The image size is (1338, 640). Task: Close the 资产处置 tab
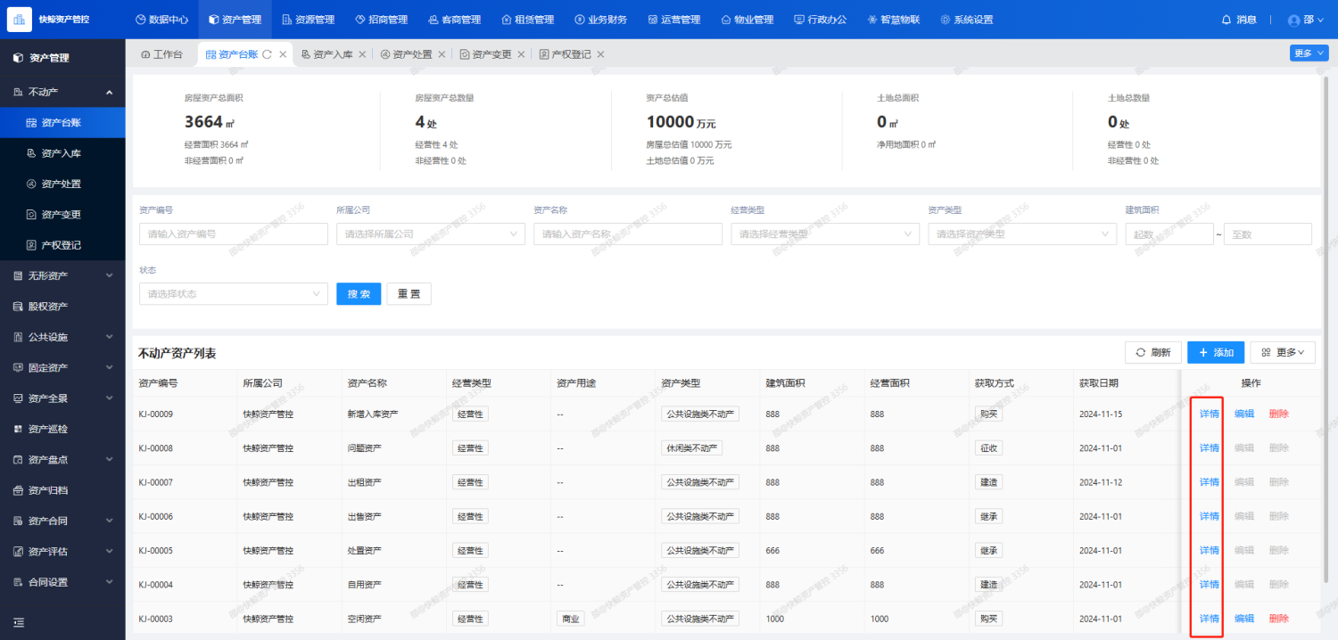point(442,54)
